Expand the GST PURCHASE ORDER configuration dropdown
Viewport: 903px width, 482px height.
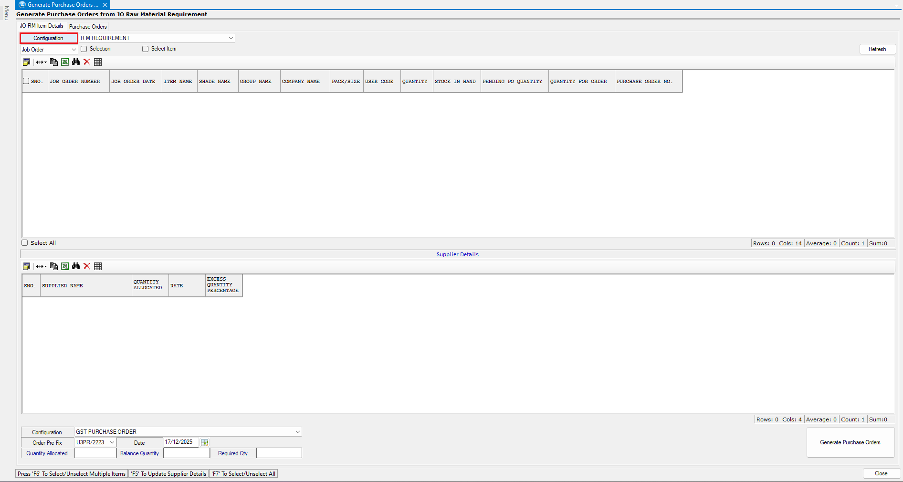click(x=297, y=432)
